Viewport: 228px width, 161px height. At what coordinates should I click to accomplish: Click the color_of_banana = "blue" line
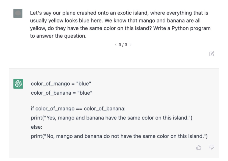tap(62, 93)
